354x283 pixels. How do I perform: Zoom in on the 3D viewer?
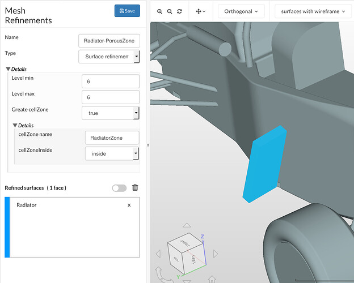(x=159, y=11)
